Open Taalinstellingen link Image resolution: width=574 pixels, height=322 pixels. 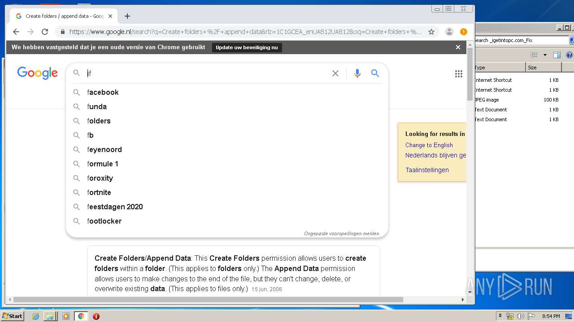[427, 170]
